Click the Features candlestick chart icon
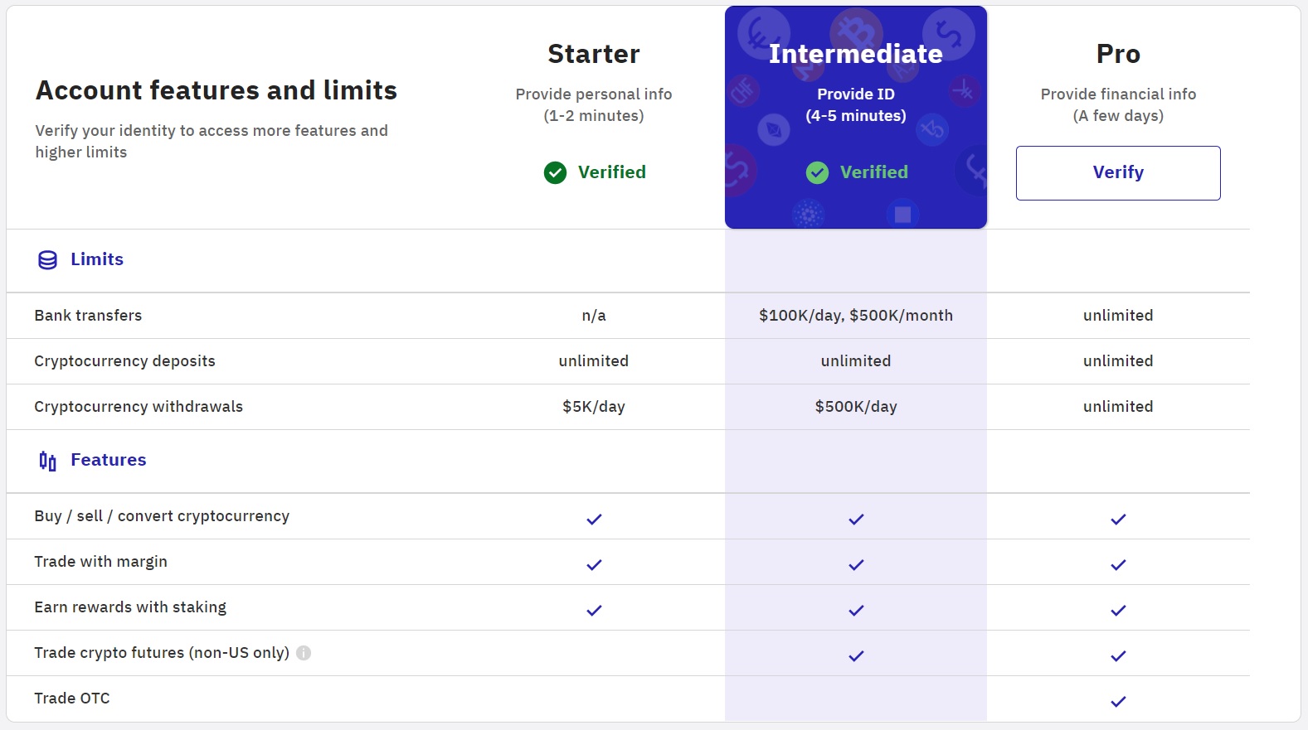The width and height of the screenshot is (1308, 730). (48, 461)
